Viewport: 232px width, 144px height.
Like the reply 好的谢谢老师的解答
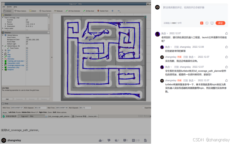tap(227, 47)
